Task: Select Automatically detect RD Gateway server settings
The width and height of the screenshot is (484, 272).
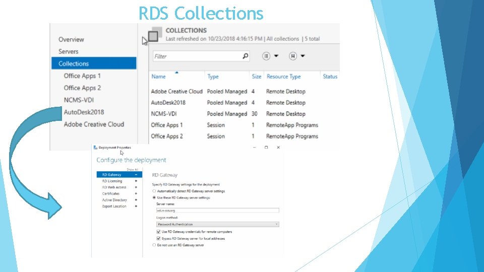Action: [x=154, y=191]
